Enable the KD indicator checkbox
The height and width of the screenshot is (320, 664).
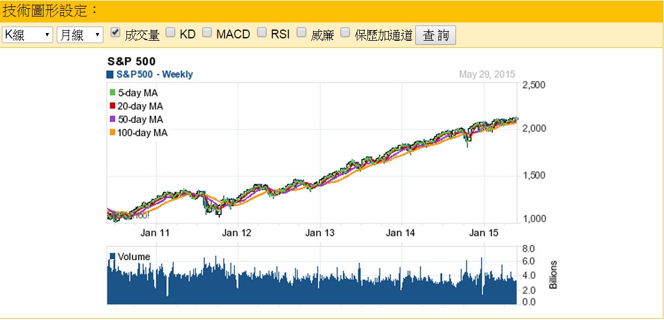point(170,32)
